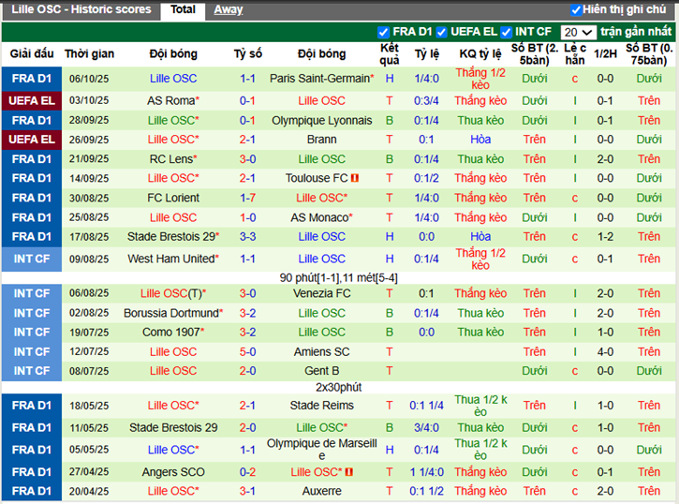Open Stade Reims team link
The height and width of the screenshot is (504, 679).
tap(322, 406)
